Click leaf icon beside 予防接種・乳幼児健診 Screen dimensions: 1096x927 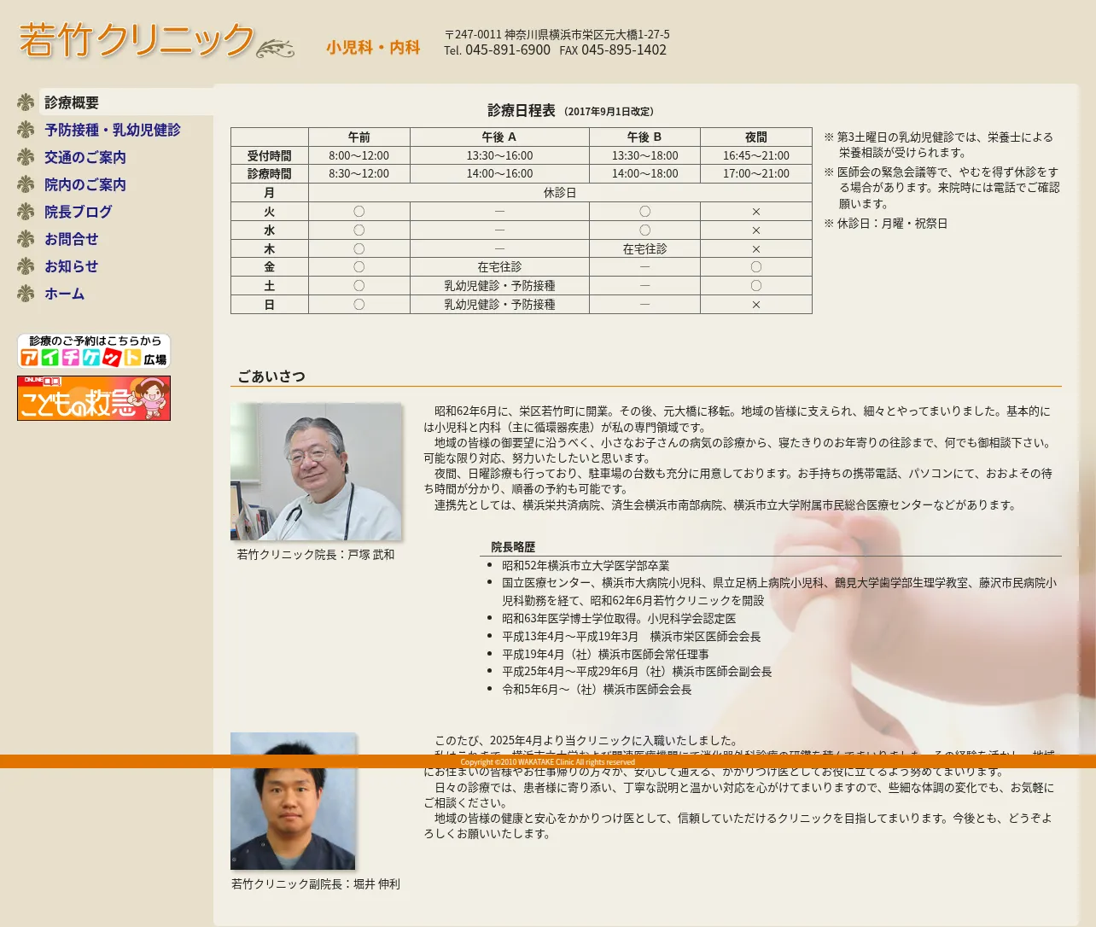point(26,130)
